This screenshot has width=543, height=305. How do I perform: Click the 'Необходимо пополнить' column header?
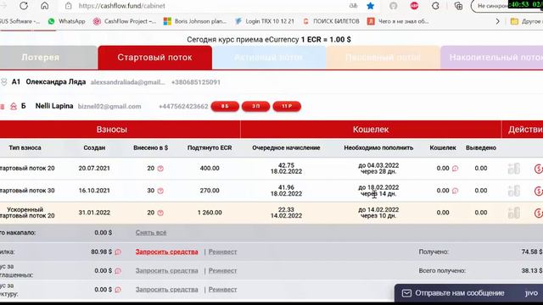(378, 147)
